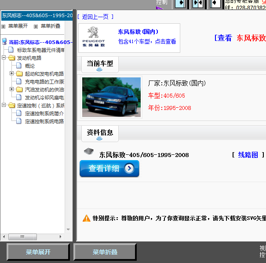Click folder icon of 汽油发动机的供油

click(19, 89)
